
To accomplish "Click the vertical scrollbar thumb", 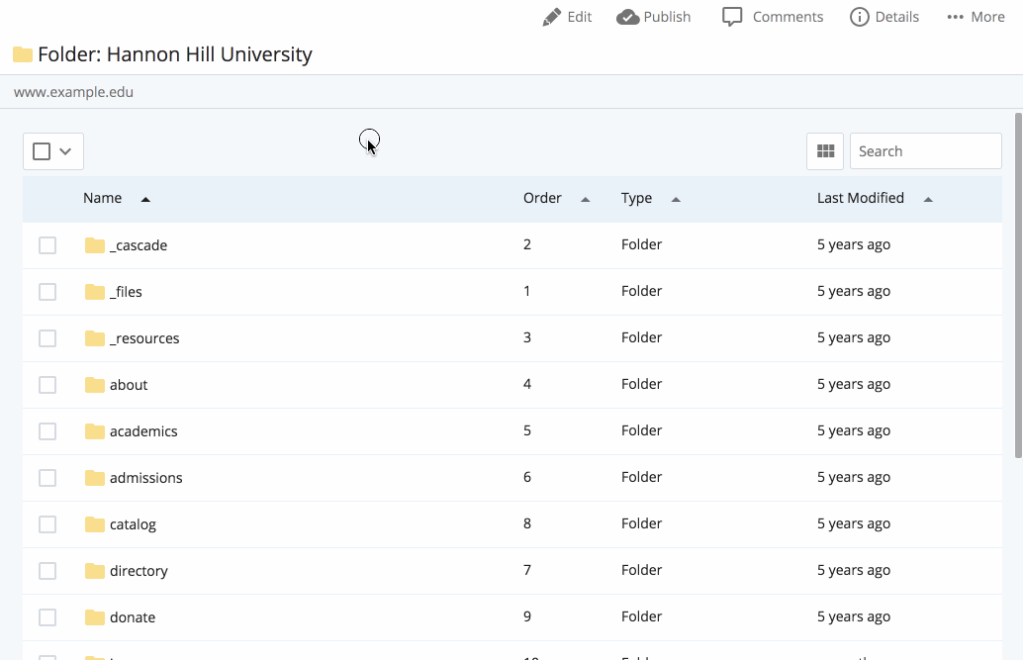I will [x=1018, y=285].
